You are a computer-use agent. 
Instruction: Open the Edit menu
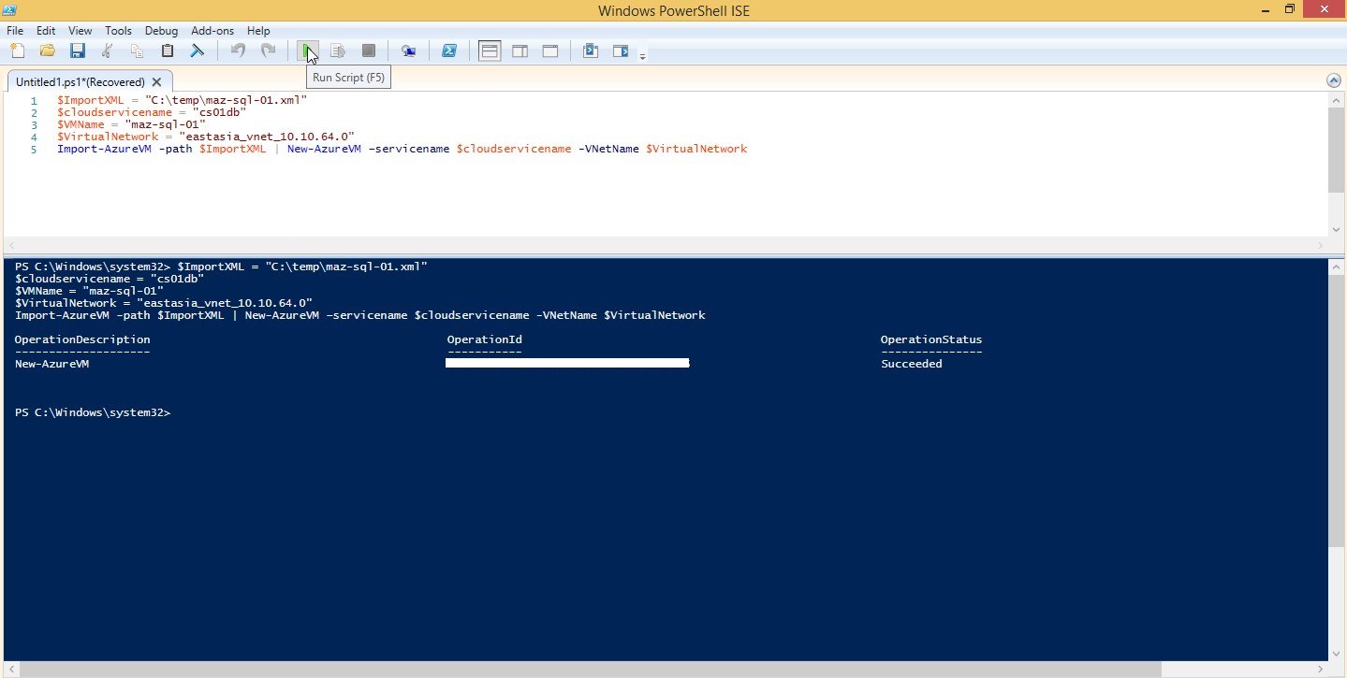46,31
